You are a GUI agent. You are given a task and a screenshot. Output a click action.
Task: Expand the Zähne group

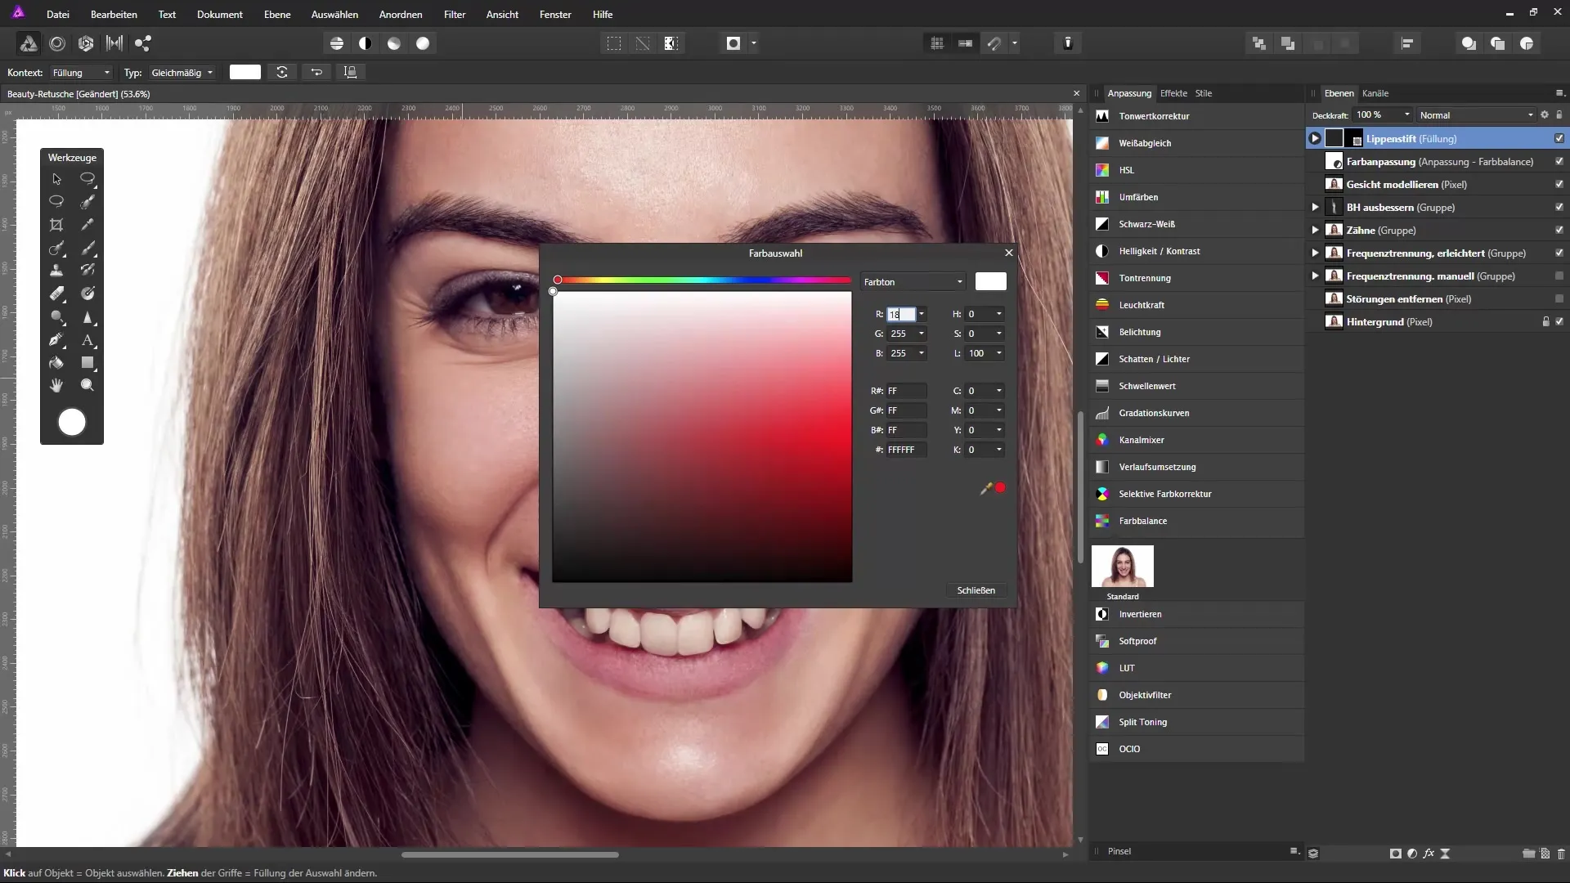coord(1315,230)
